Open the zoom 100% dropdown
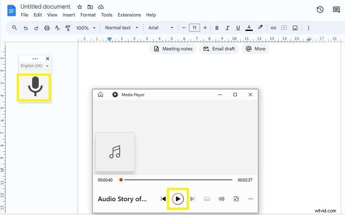This screenshot has width=345, height=215. tap(86, 28)
